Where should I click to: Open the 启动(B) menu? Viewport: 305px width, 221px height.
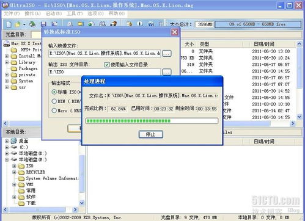[x=54, y=13]
